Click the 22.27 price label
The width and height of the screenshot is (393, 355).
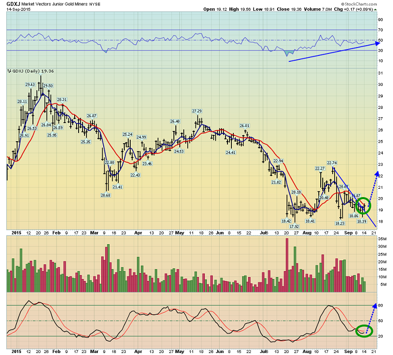pos(320,168)
